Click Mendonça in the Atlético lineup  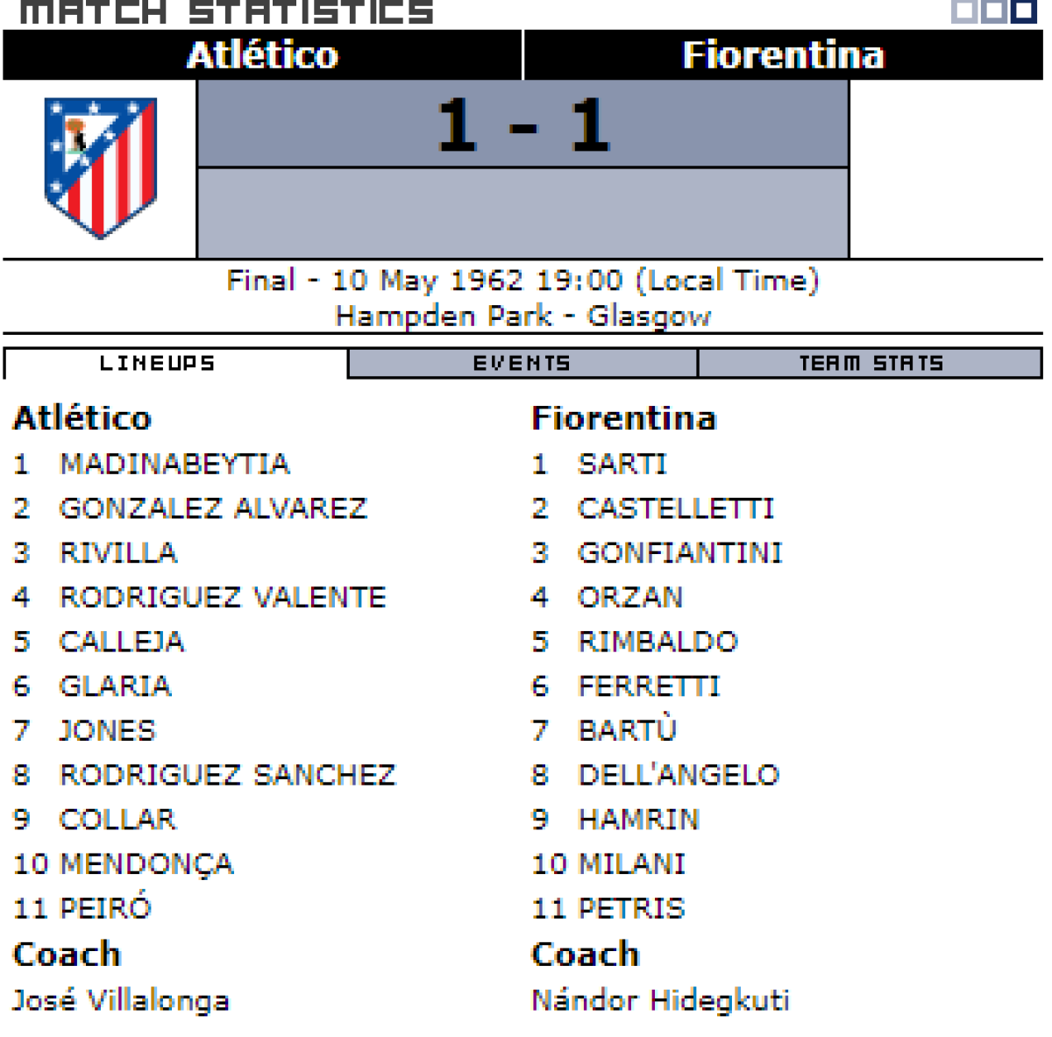(x=146, y=864)
